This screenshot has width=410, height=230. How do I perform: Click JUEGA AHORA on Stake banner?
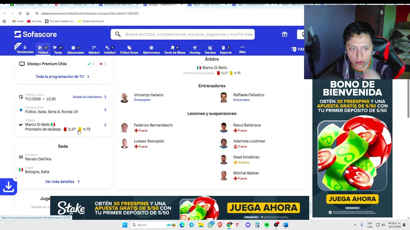(264, 208)
